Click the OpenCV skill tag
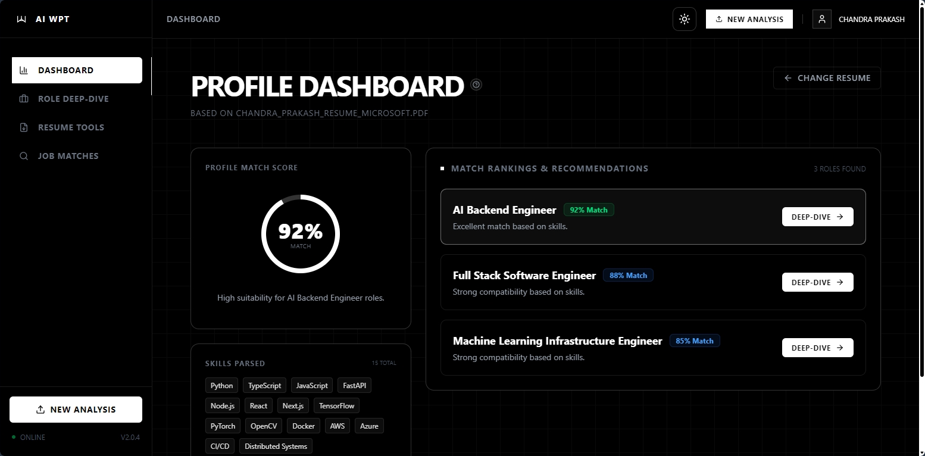The width and height of the screenshot is (925, 456). click(264, 426)
